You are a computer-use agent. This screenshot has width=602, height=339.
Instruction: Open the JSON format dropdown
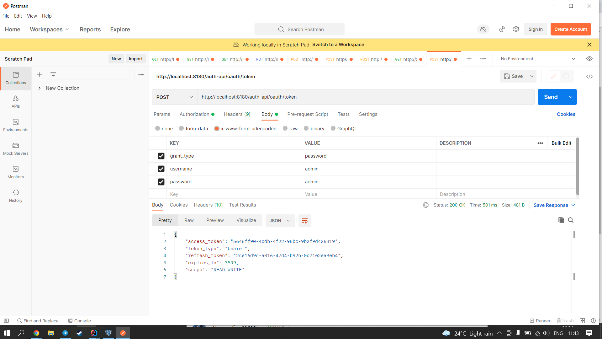tap(280, 221)
